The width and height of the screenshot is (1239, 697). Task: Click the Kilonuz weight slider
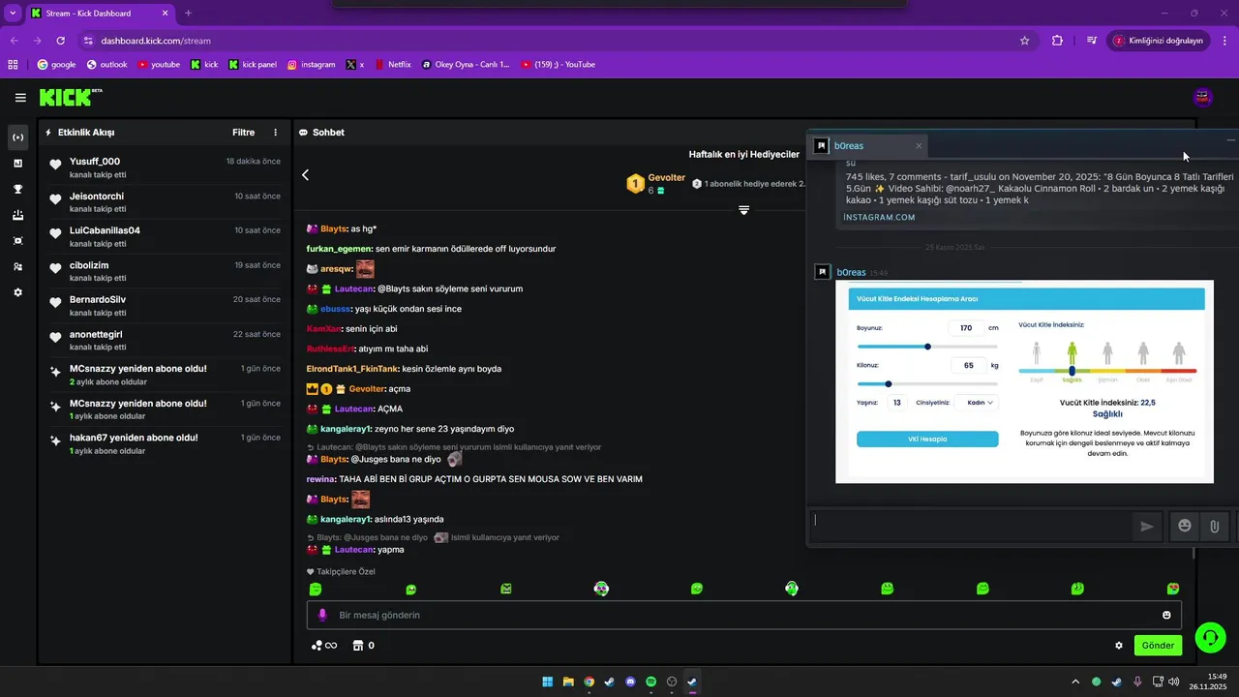coord(927,384)
